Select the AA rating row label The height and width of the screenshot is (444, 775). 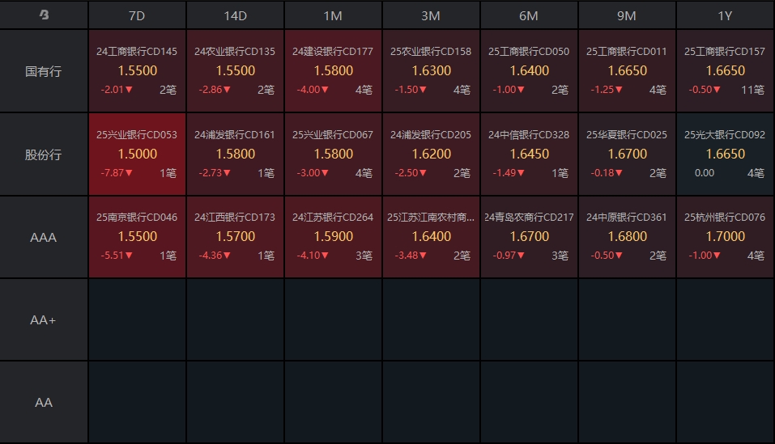click(x=44, y=402)
